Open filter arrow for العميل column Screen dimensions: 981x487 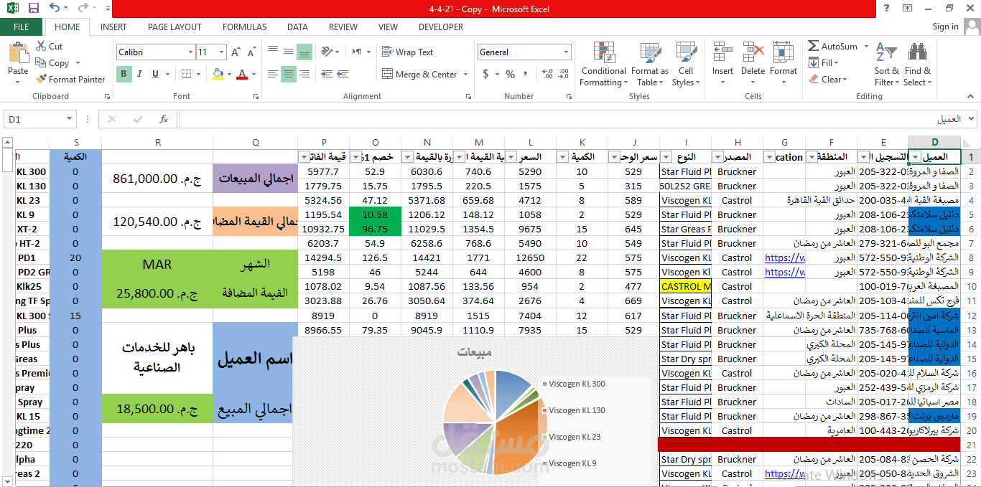915,157
